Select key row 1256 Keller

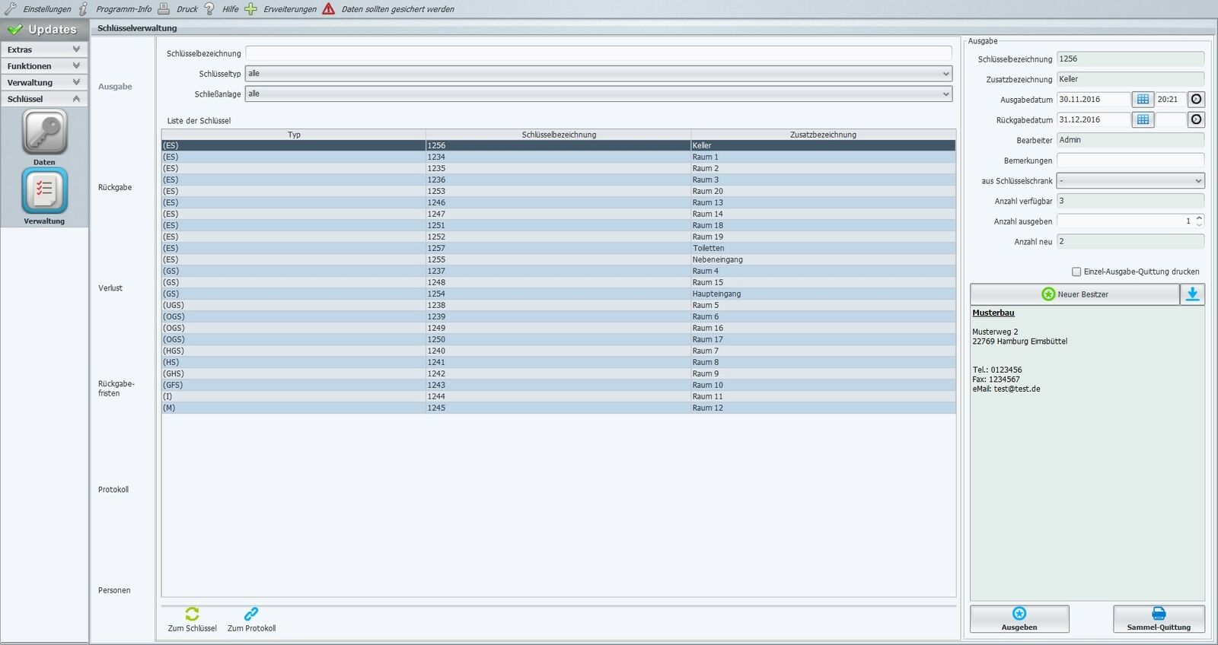pos(559,145)
